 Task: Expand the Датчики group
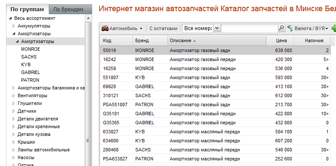point(14,111)
